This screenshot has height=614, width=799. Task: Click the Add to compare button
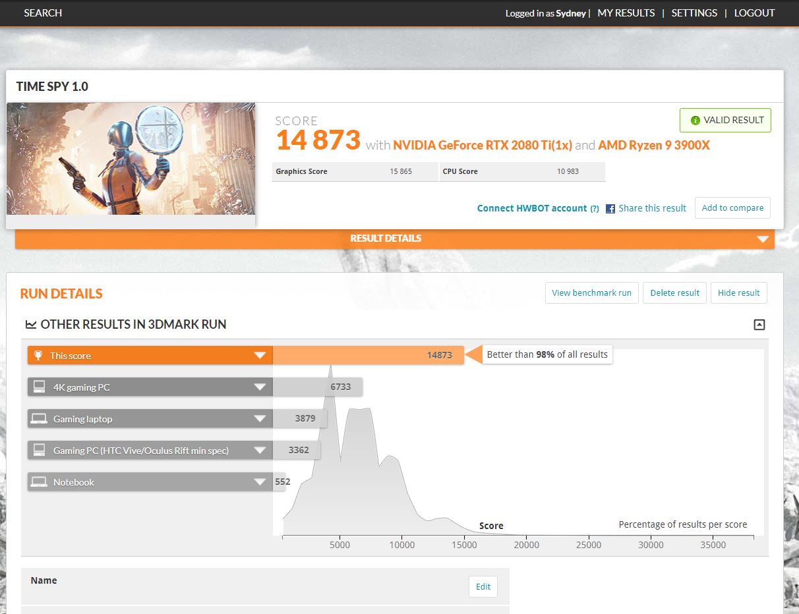point(732,208)
